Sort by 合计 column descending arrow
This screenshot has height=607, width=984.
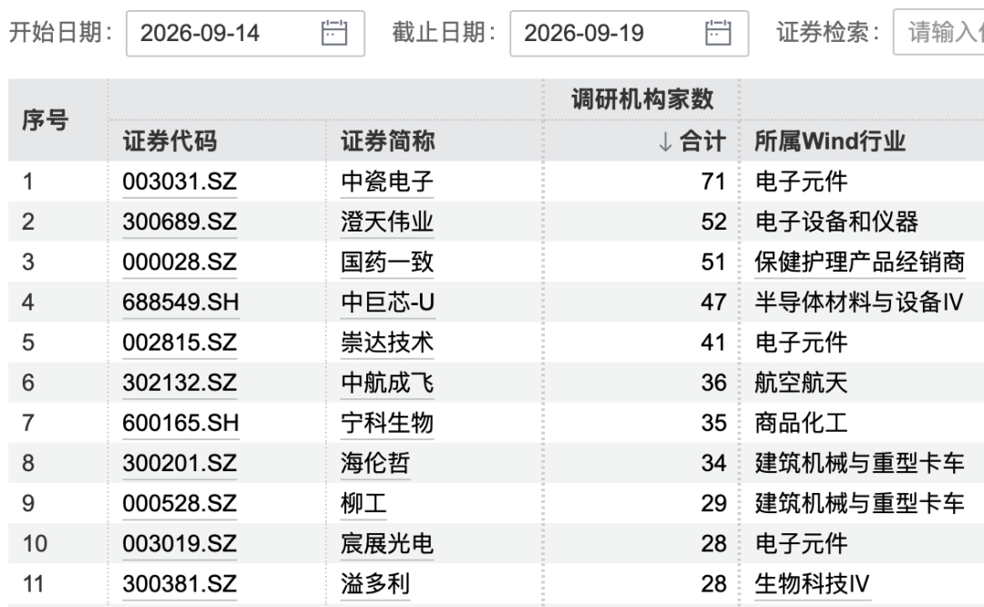click(x=665, y=141)
